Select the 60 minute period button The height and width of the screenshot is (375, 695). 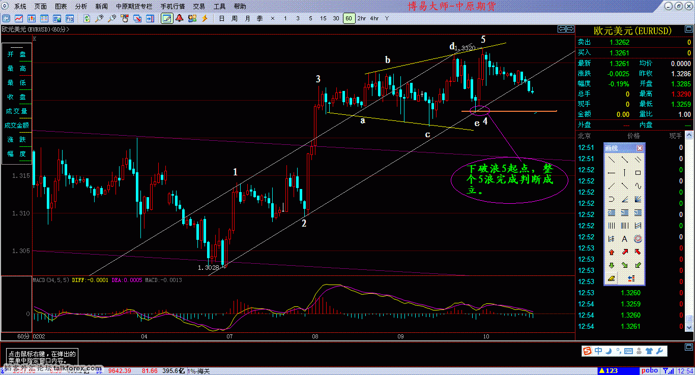click(349, 18)
